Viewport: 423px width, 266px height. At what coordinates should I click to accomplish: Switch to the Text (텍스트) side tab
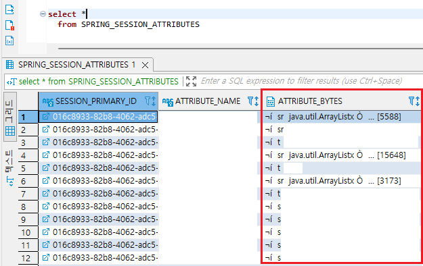tap(9, 161)
